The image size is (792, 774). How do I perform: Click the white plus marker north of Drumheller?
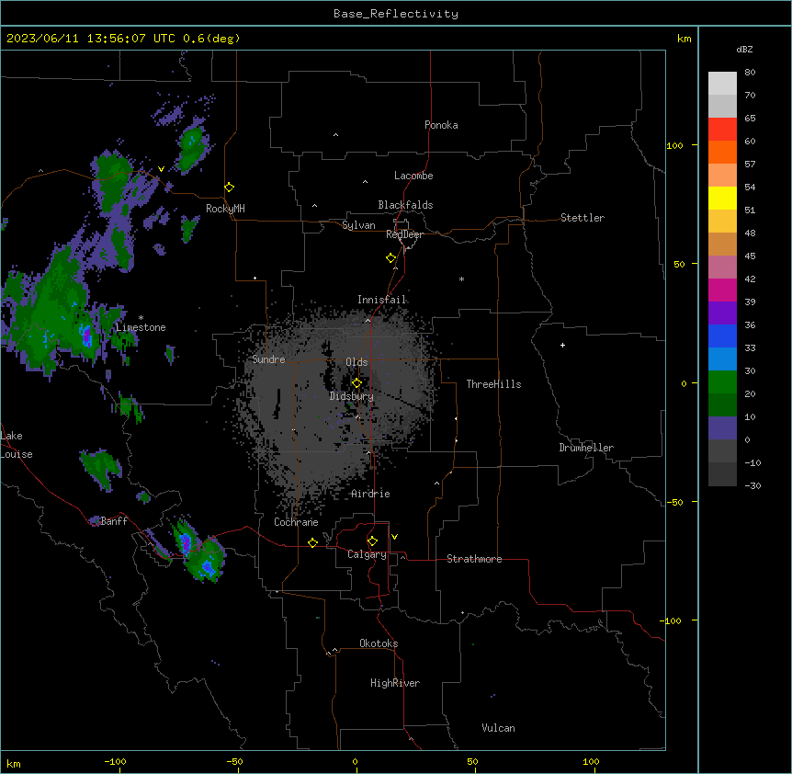point(562,345)
